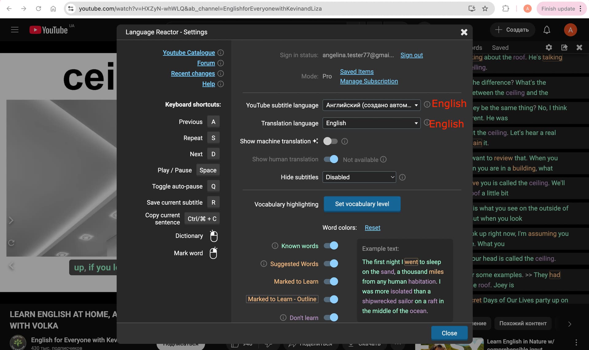Image resolution: width=589 pixels, height=350 pixels.
Task: Click the browser address bar URL
Action: 200,9
